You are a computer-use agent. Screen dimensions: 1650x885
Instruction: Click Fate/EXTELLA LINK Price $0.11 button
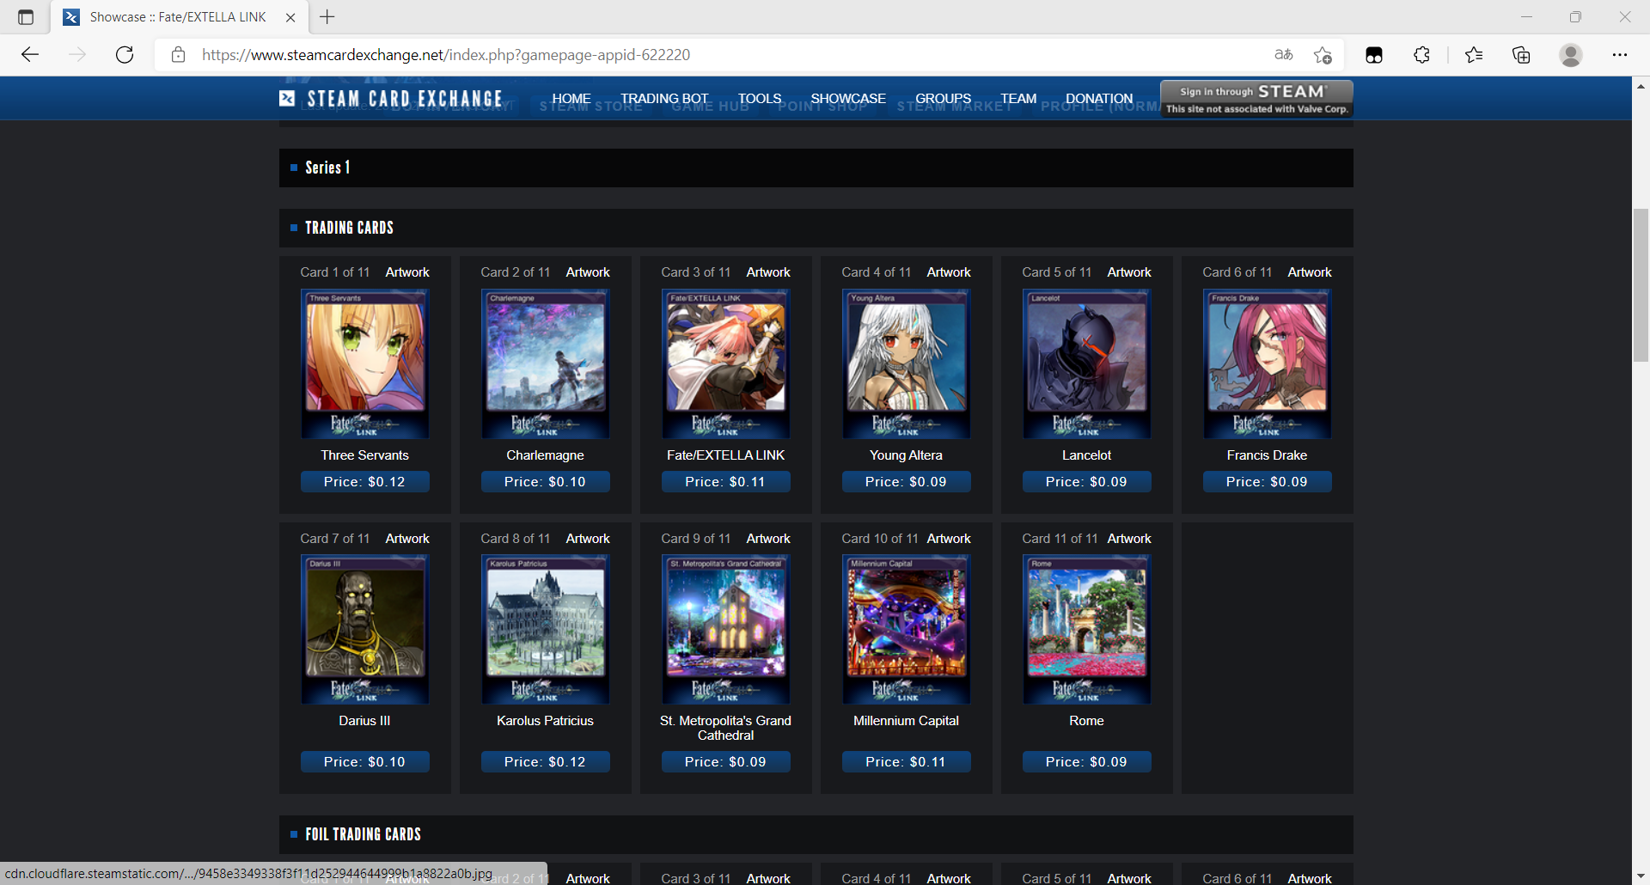coord(726,482)
